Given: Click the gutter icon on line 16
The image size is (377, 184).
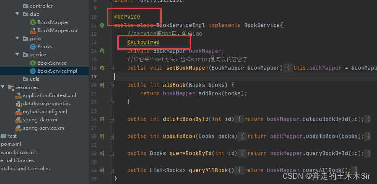Looking at the screenshot, I should pos(102,68).
